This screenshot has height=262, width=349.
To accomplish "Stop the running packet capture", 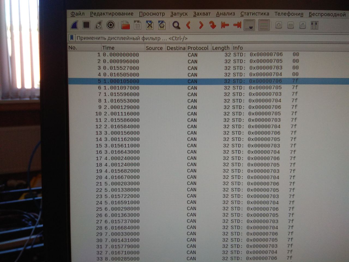I will (x=86, y=25).
